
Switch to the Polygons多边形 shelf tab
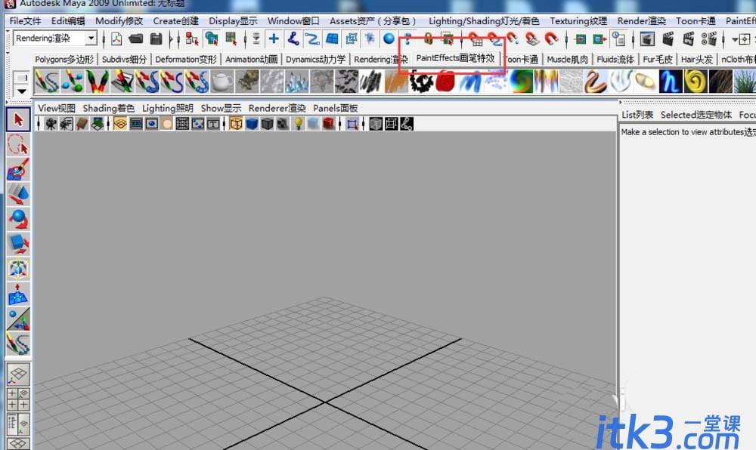click(x=64, y=59)
